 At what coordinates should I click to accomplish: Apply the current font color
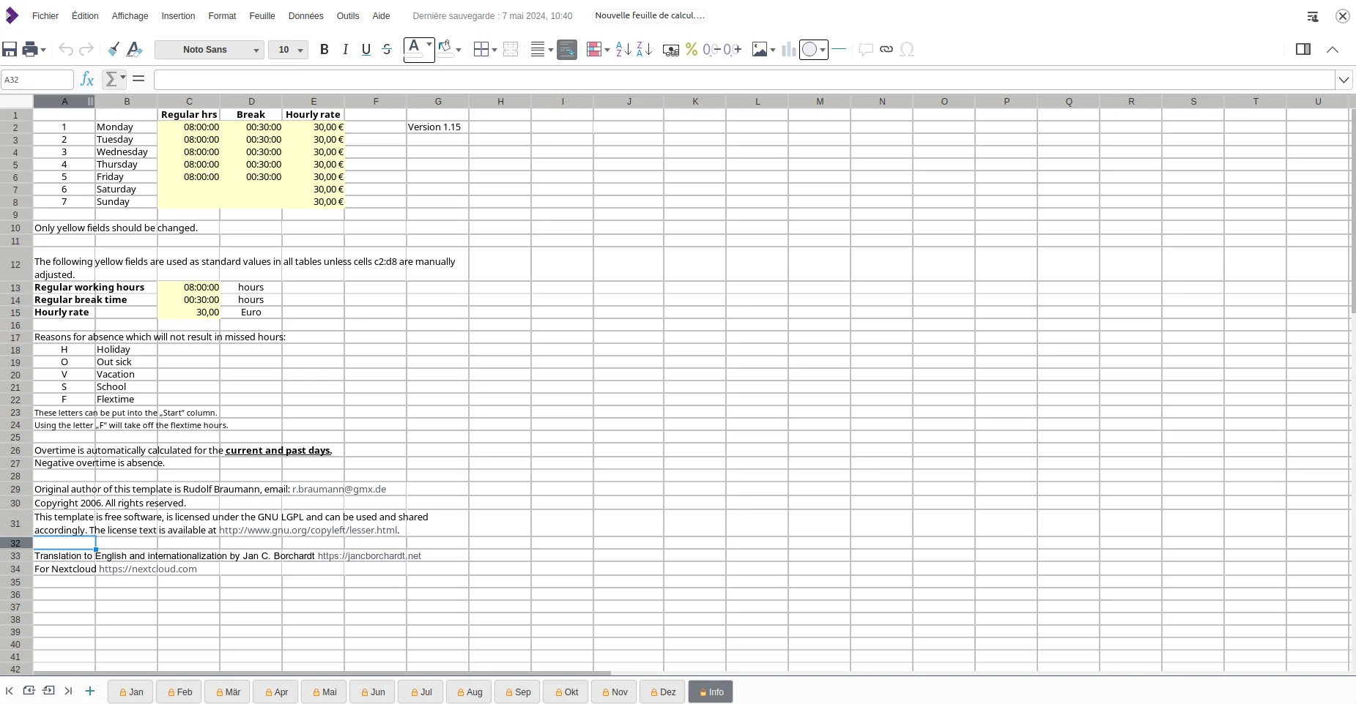tap(414, 49)
